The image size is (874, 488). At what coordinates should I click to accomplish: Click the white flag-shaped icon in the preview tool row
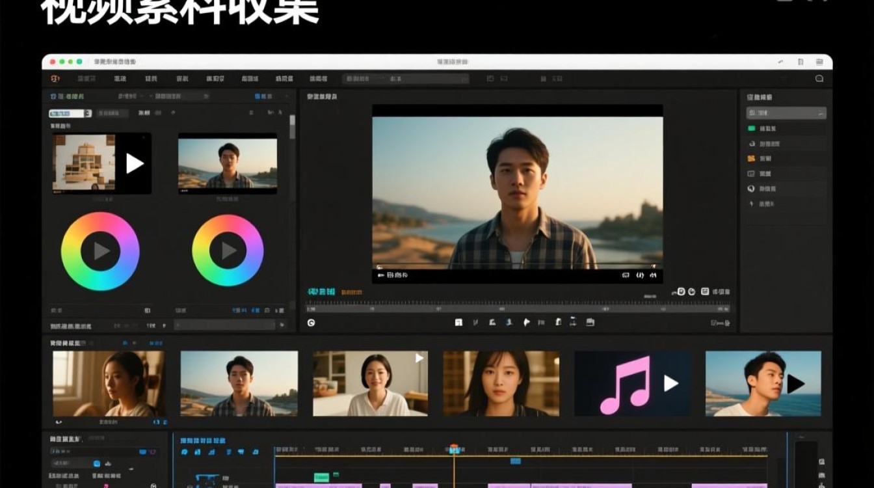[x=526, y=322]
